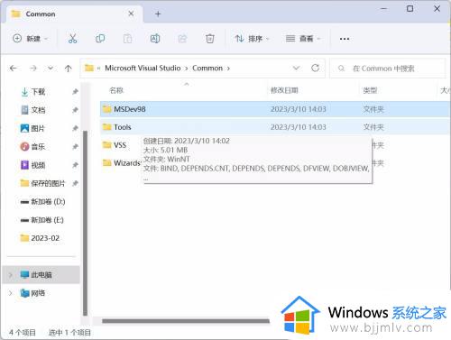This screenshot has width=451, height=340.
Task: Select the Tools folder
Action: click(x=275, y=127)
